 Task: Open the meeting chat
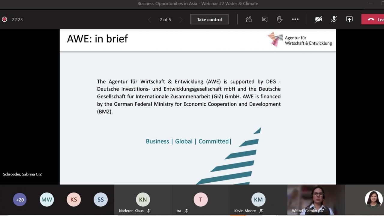(x=265, y=19)
